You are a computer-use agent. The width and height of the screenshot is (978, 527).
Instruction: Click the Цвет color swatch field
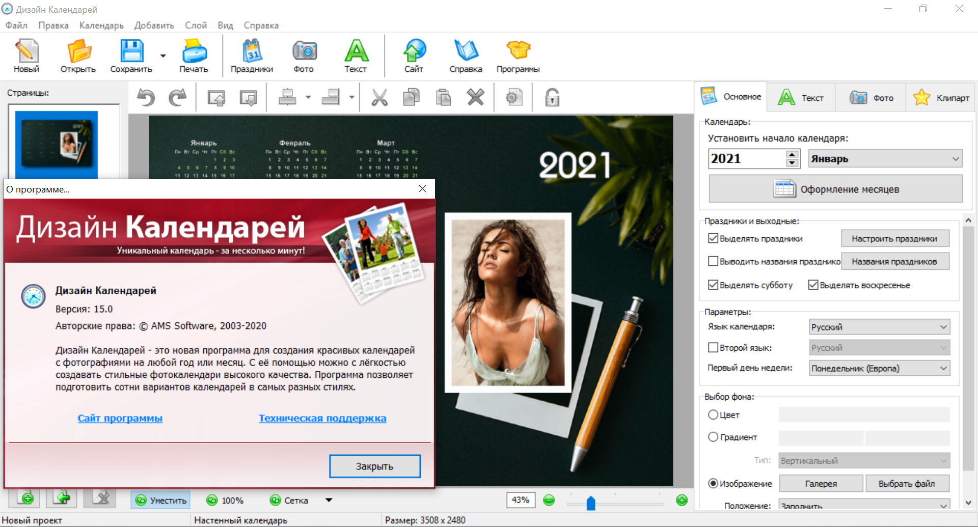[864, 414]
